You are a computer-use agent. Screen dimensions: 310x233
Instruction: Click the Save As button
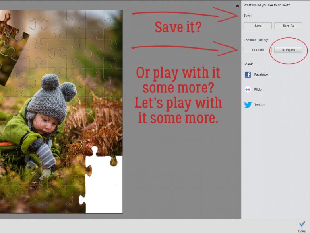click(288, 26)
